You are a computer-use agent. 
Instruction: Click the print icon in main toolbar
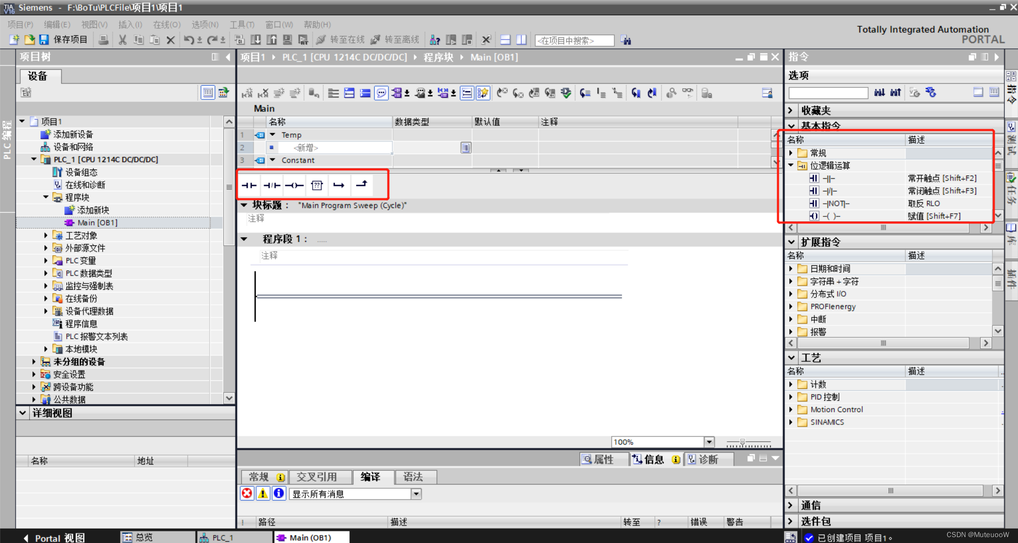pos(104,40)
